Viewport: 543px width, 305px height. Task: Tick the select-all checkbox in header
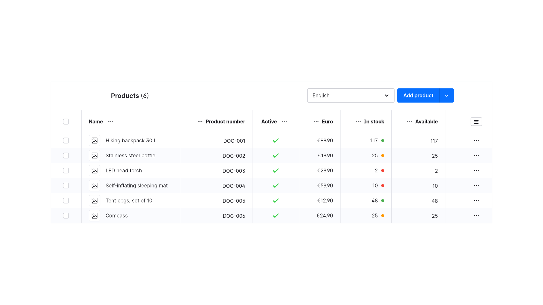click(66, 121)
